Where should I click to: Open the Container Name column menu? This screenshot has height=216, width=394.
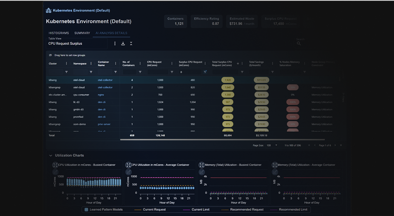115,64
